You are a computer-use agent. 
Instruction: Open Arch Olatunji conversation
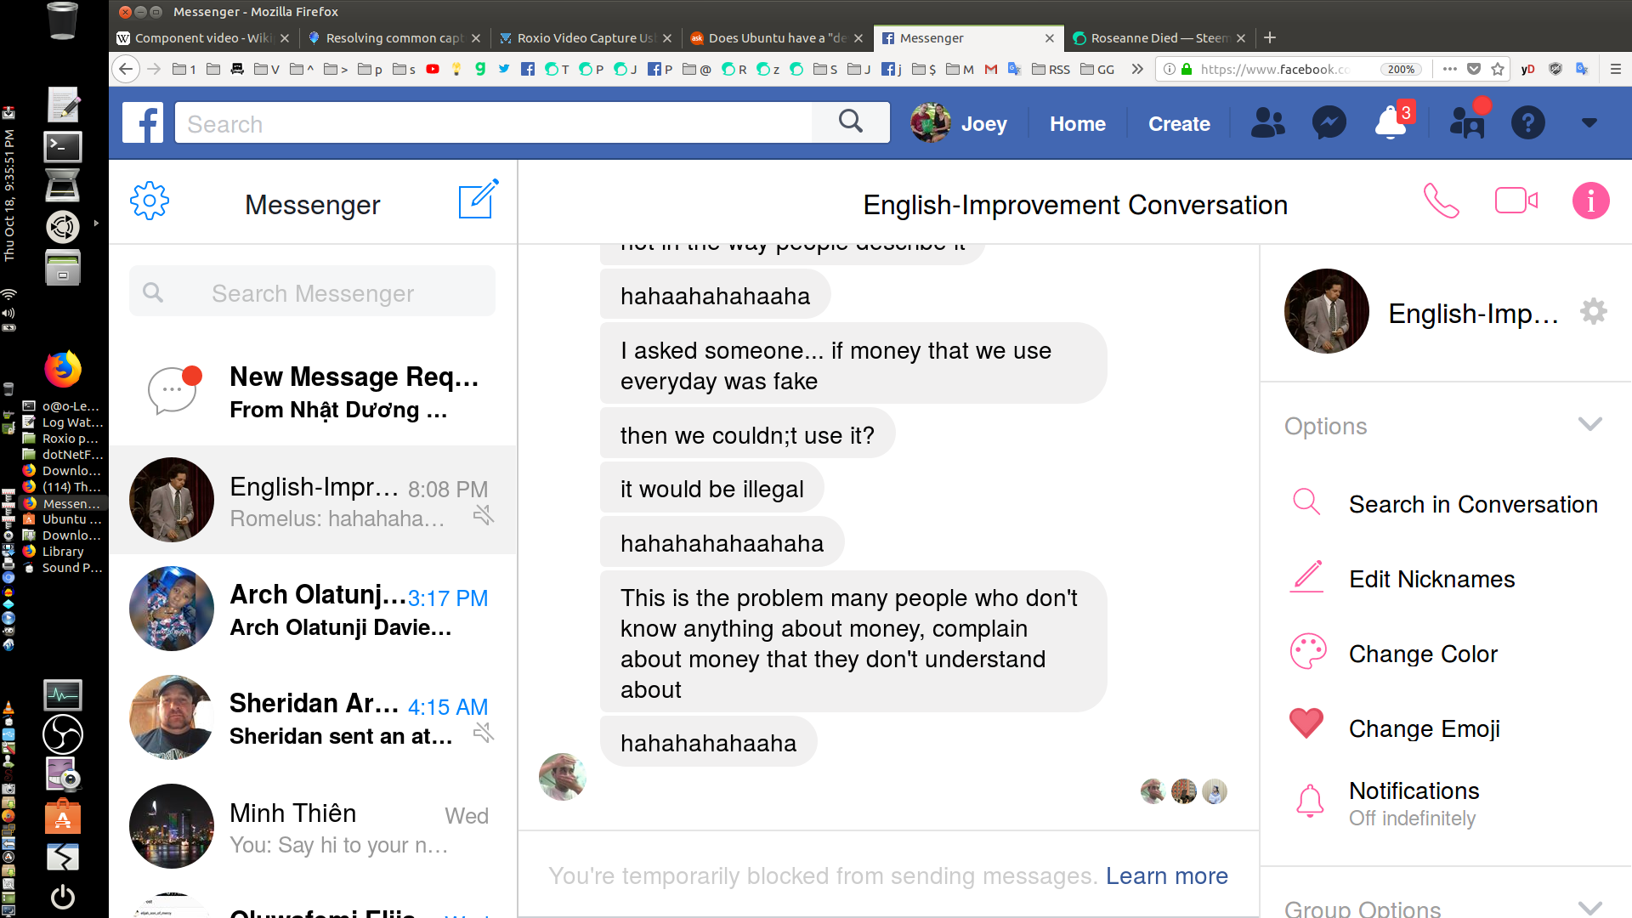[313, 609]
